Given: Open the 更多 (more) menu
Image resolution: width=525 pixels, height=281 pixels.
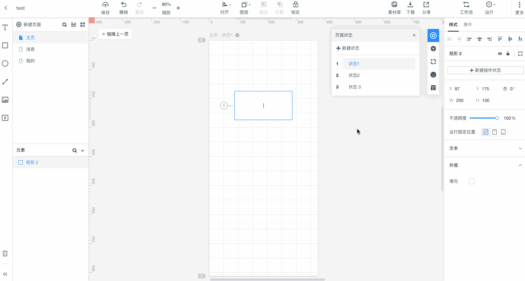Looking at the screenshot, I should pos(519,8).
